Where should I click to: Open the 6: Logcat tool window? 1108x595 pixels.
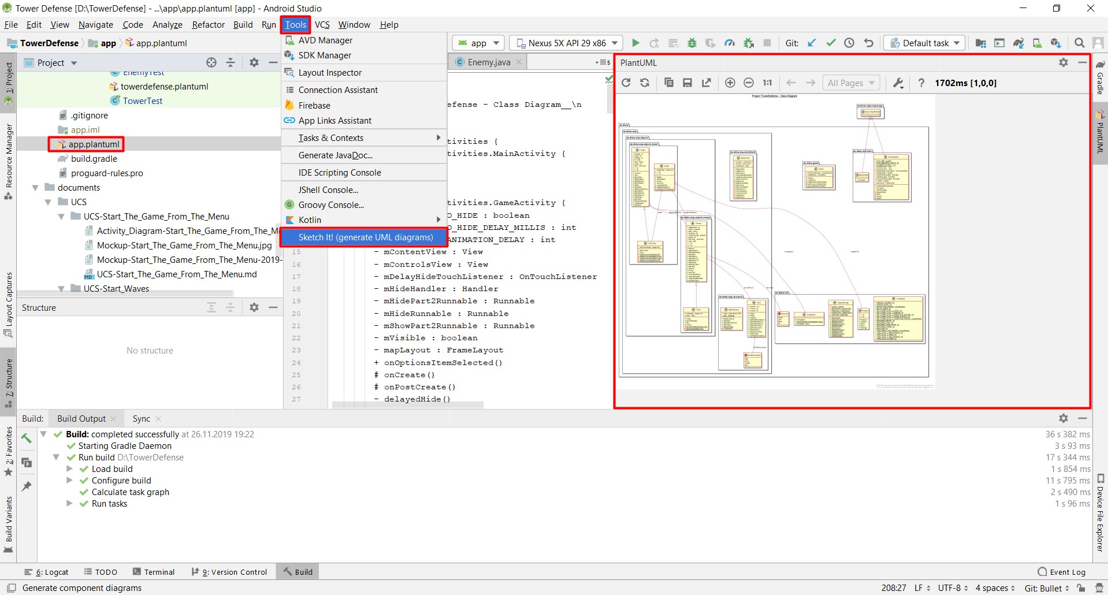tap(46, 572)
